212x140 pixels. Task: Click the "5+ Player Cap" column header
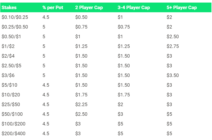click(182, 8)
